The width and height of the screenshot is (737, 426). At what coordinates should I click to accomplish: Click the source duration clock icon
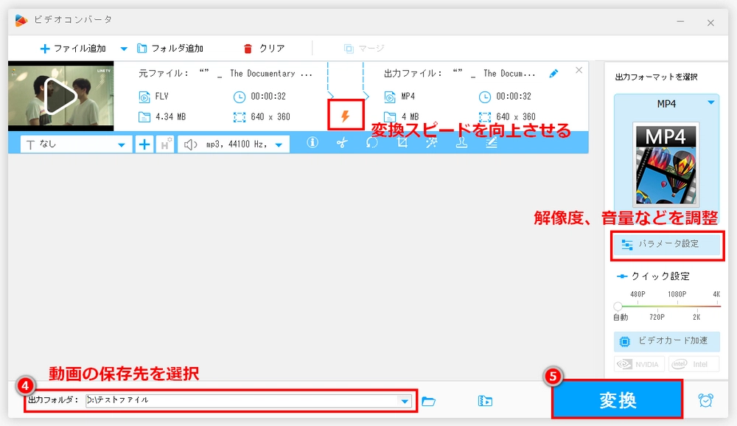240,97
